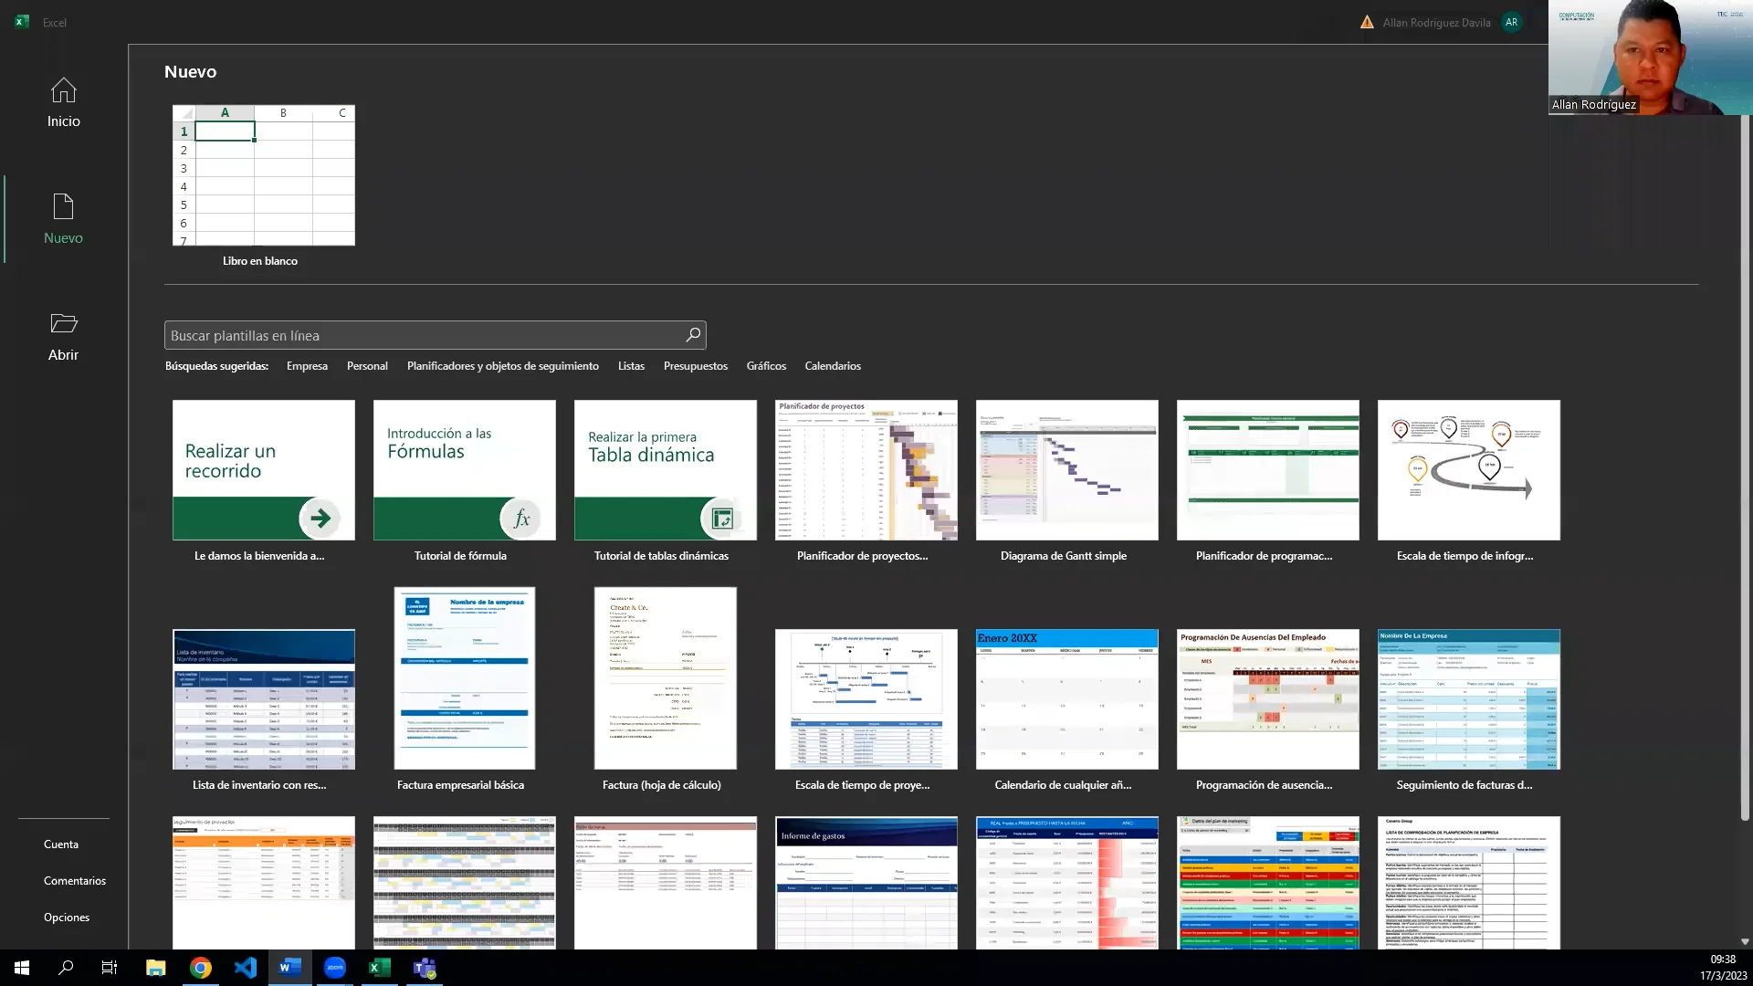Select the Diagrama de Gantt simple template
Image resolution: width=1753 pixels, height=986 pixels.
click(x=1066, y=470)
